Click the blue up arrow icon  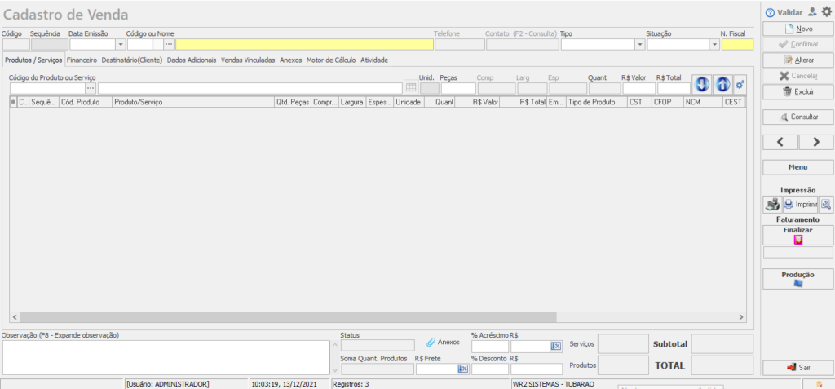tap(722, 84)
